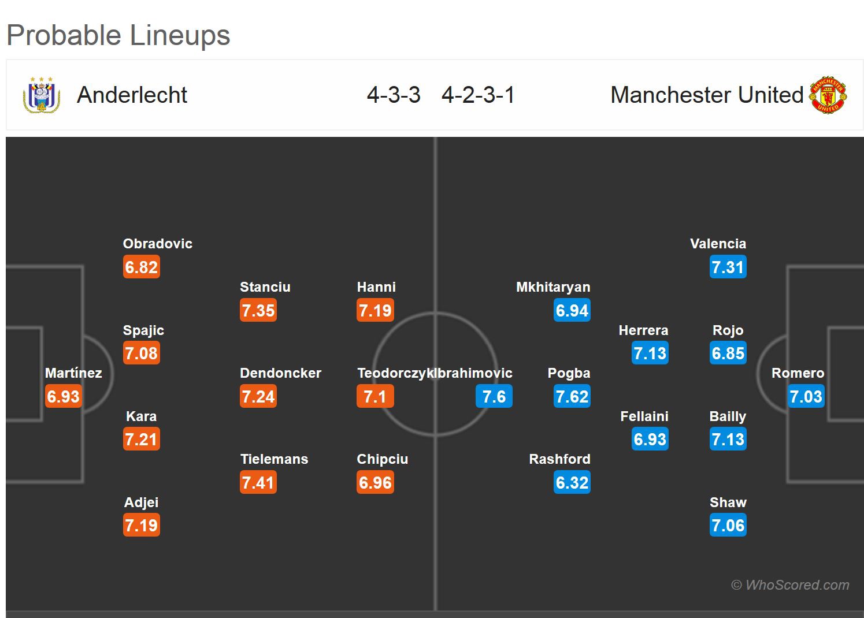Open the Anderlecht team name link
The height and width of the screenshot is (618, 864).
pyautogui.click(x=132, y=95)
